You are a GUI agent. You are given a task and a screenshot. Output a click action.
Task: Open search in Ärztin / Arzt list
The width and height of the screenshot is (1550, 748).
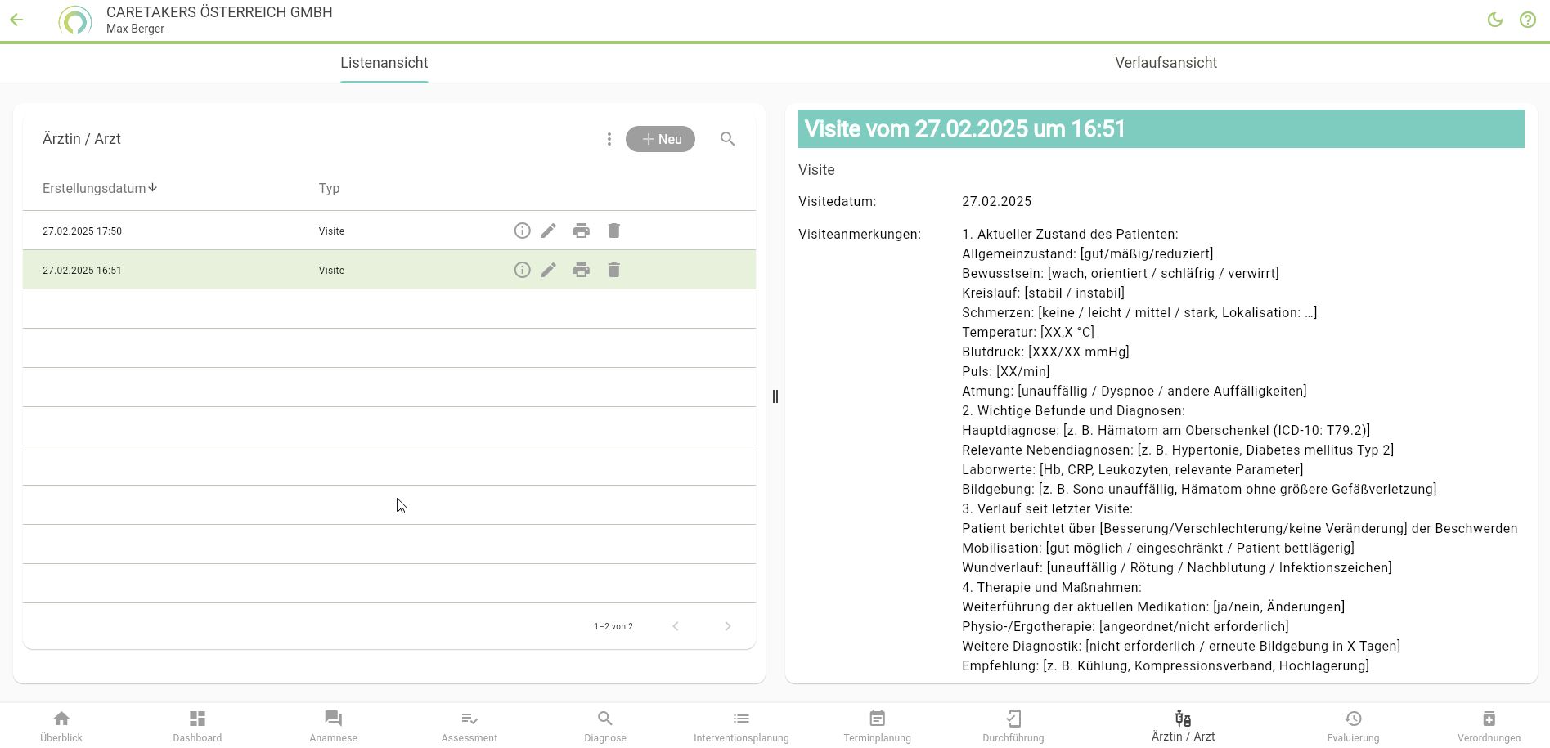point(727,139)
